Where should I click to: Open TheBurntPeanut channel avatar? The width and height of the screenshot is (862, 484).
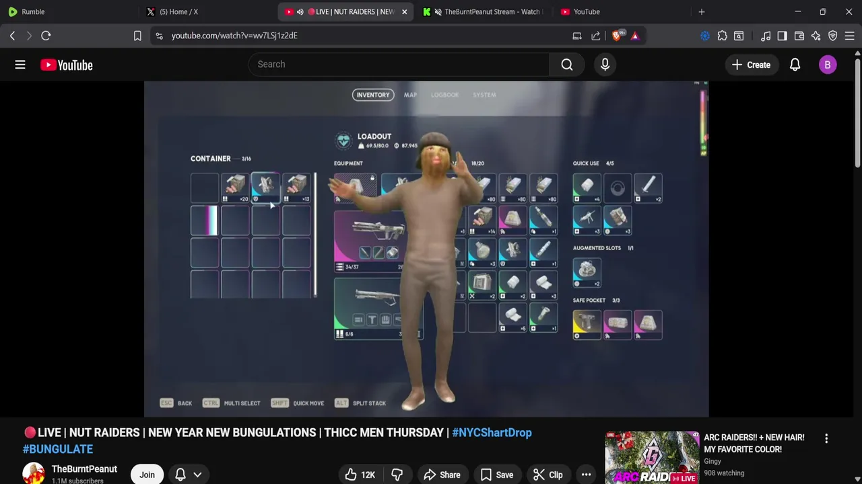[x=33, y=474]
